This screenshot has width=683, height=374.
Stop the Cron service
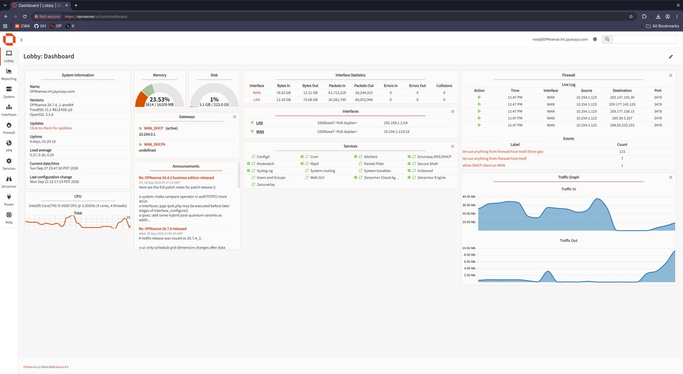coord(302,156)
